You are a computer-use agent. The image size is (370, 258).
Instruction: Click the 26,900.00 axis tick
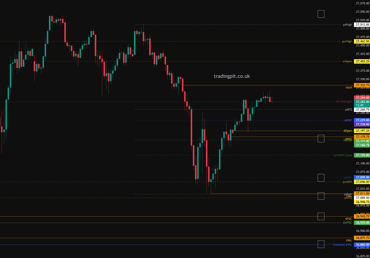[363, 231]
